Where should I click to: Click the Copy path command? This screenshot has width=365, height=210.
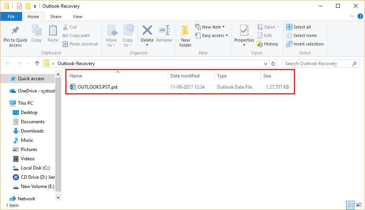[76, 35]
